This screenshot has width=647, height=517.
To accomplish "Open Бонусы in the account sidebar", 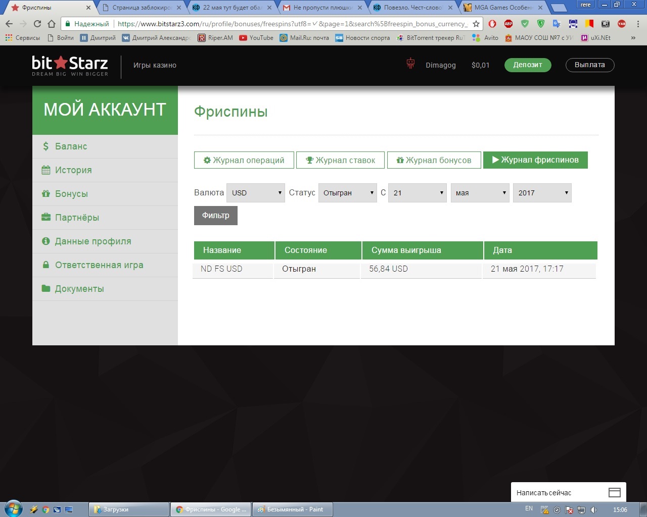I will click(105, 194).
